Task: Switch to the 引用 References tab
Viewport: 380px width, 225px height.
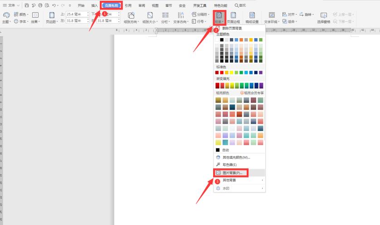Action: [128, 5]
